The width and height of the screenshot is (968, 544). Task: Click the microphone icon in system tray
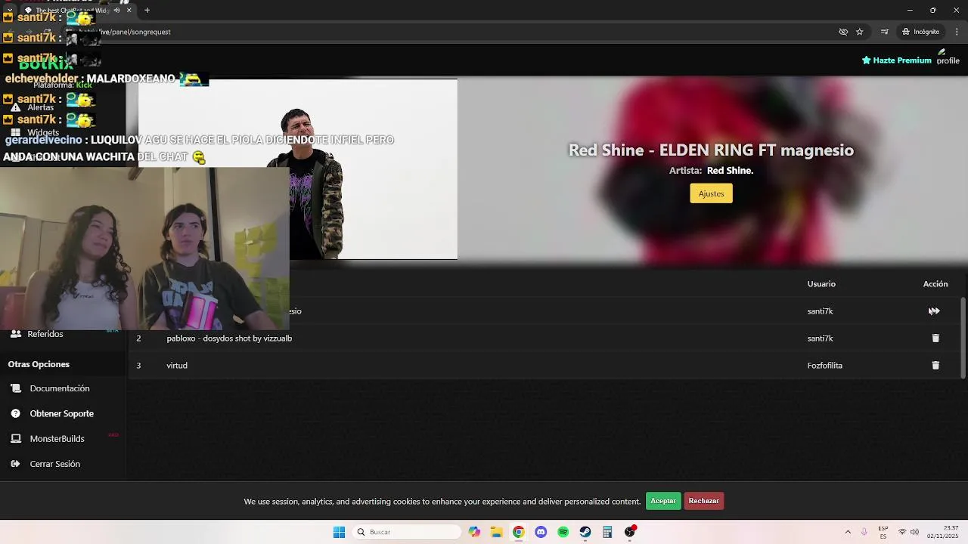pos(864,532)
